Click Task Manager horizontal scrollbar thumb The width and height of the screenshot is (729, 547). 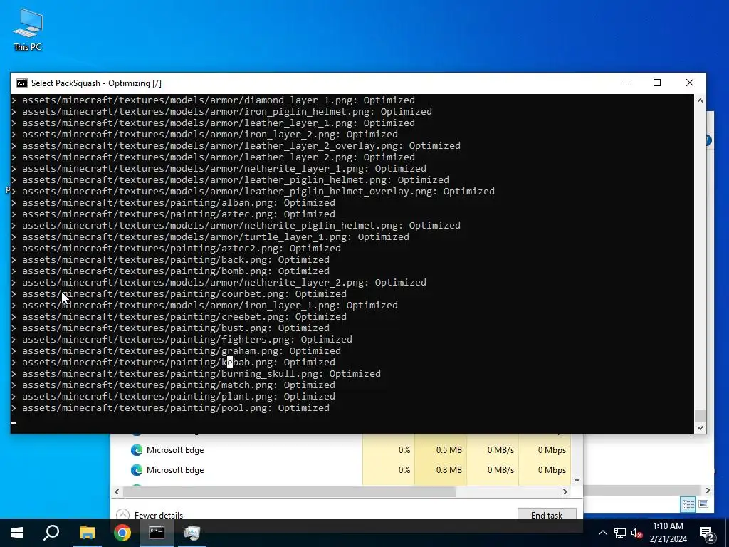point(289,491)
